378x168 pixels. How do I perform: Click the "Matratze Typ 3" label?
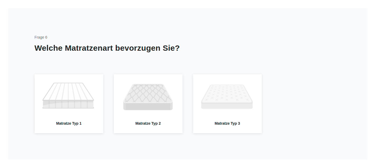click(227, 123)
